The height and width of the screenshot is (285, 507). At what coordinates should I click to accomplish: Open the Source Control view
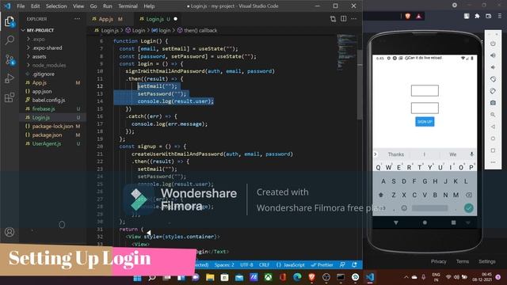(x=10, y=59)
